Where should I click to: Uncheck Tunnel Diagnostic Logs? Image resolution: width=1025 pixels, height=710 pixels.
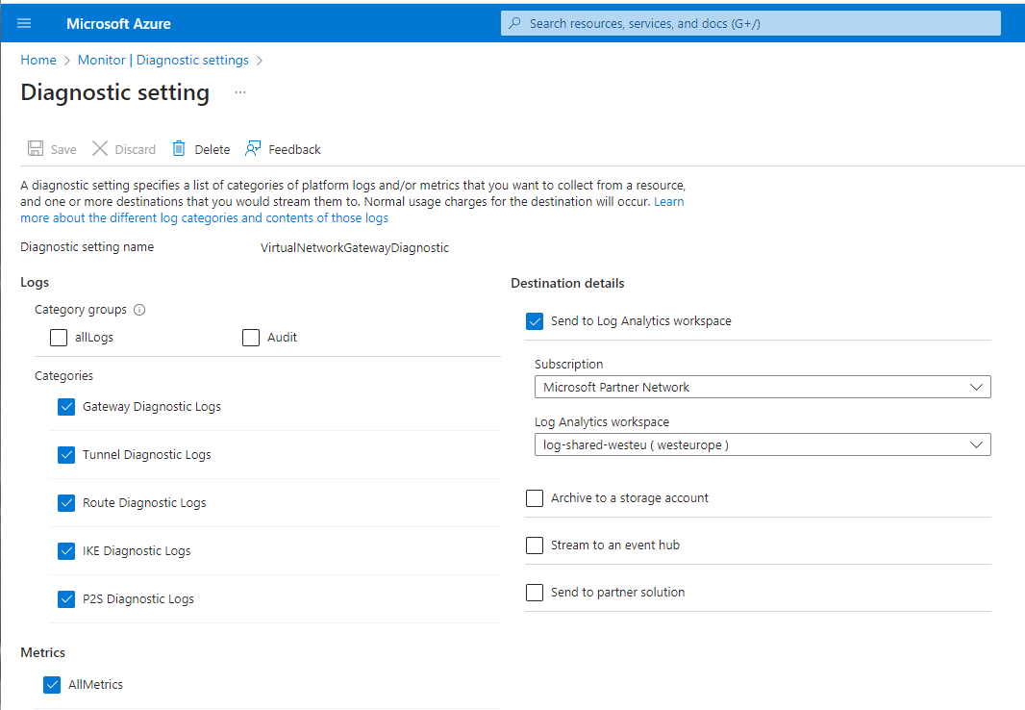tap(66, 455)
